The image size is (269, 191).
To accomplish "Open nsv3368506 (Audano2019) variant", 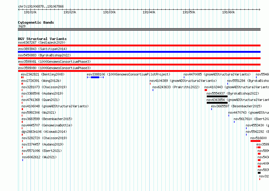I will 42,93.
